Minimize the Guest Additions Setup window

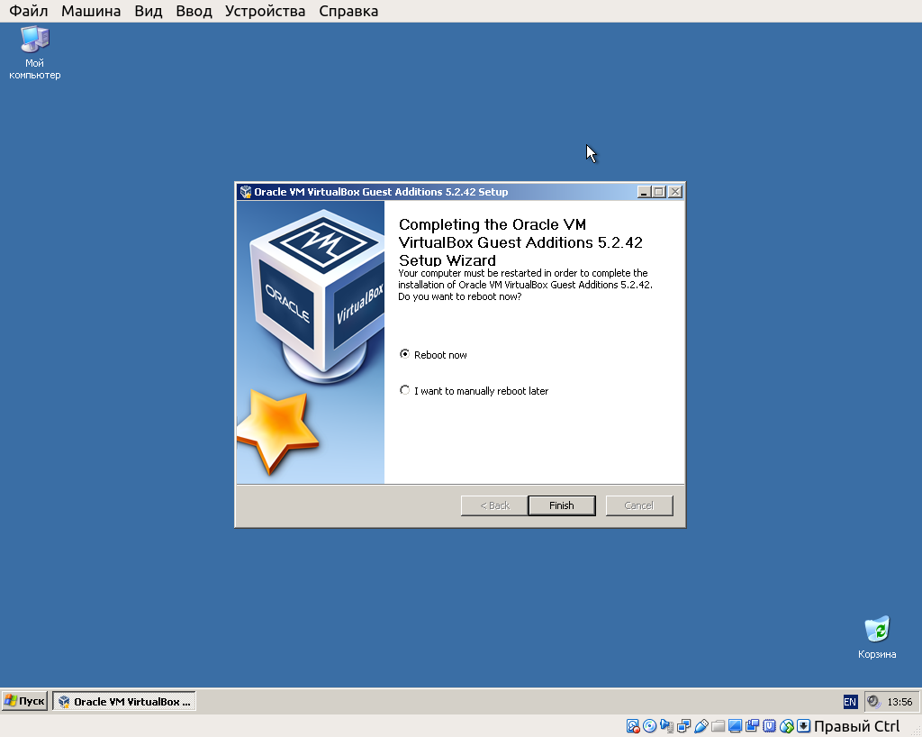pyautogui.click(x=644, y=192)
